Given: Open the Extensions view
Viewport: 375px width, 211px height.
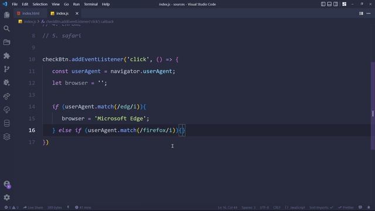Looking at the screenshot, I should [6, 56].
